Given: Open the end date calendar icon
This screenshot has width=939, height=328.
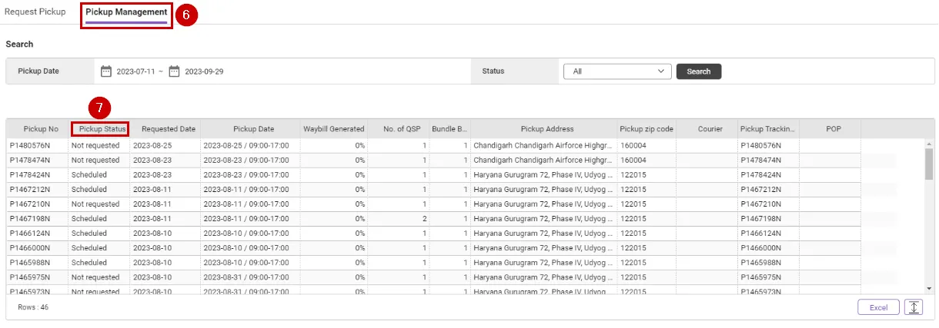Looking at the screenshot, I should coord(174,71).
